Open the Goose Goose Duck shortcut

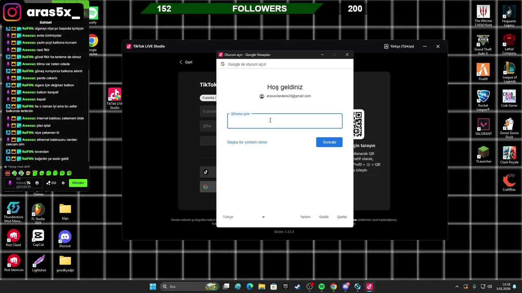tap(509, 129)
